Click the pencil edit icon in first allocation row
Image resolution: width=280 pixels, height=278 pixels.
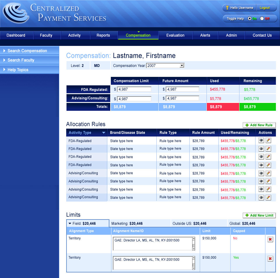point(268,141)
